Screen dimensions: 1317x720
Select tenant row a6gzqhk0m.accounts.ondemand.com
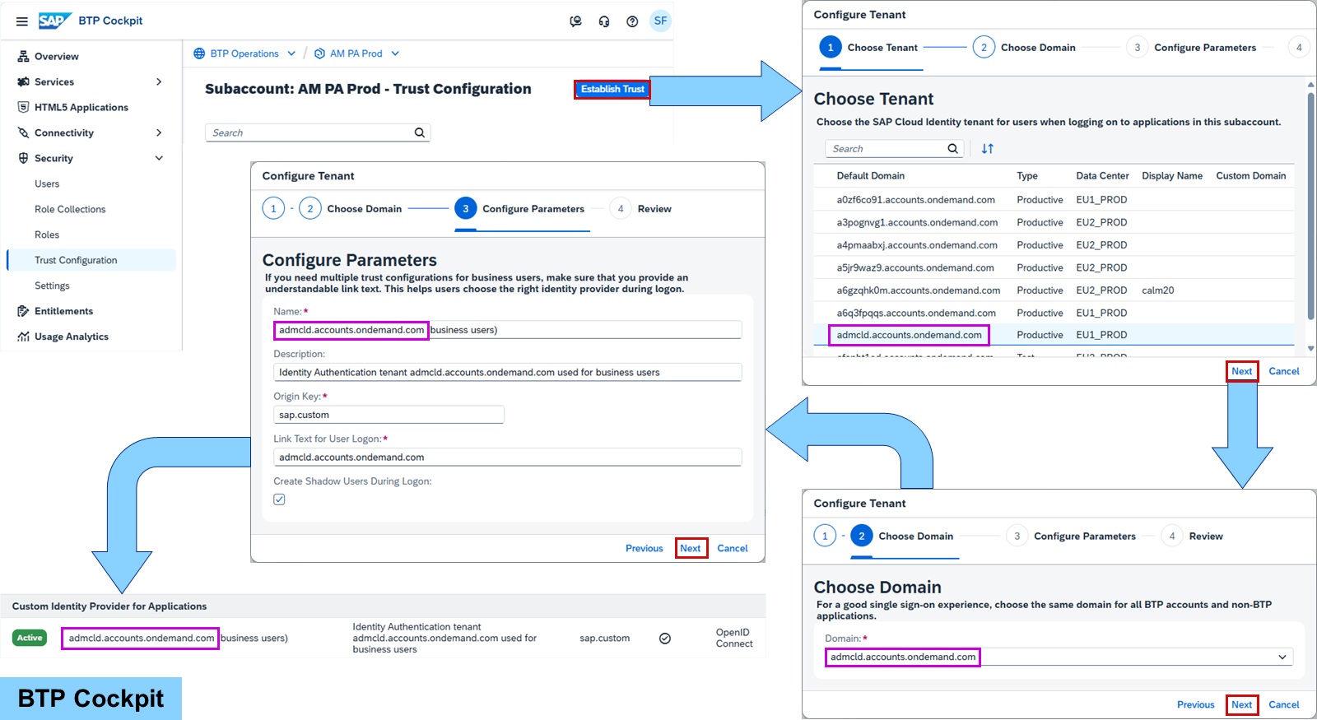tap(1054, 290)
